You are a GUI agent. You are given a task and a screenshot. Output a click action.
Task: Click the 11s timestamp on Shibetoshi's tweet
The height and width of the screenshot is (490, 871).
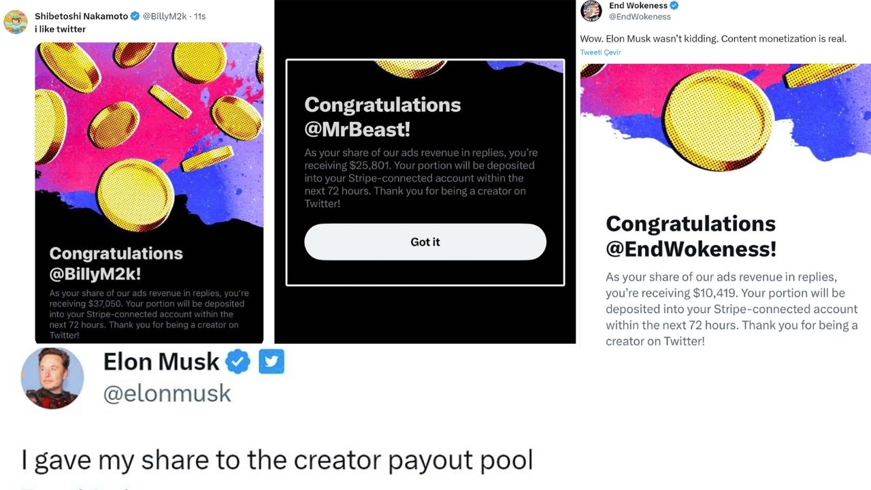point(200,16)
